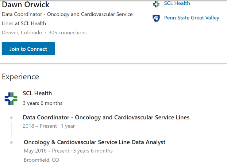Click the SCL Health logo icon at top right
The height and width of the screenshot is (165, 227).
[x=156, y=4]
